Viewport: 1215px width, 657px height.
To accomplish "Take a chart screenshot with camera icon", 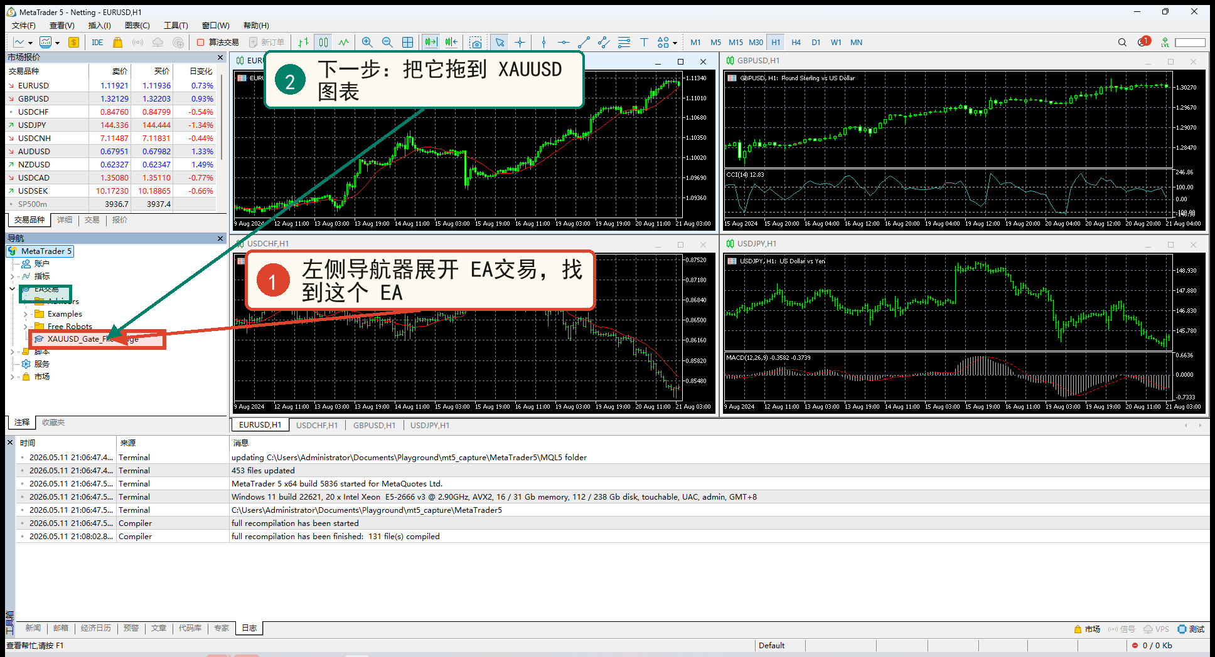I will [x=476, y=42].
